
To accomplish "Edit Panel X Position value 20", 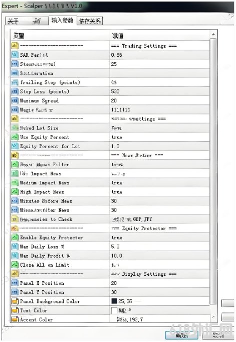I will [159, 283].
